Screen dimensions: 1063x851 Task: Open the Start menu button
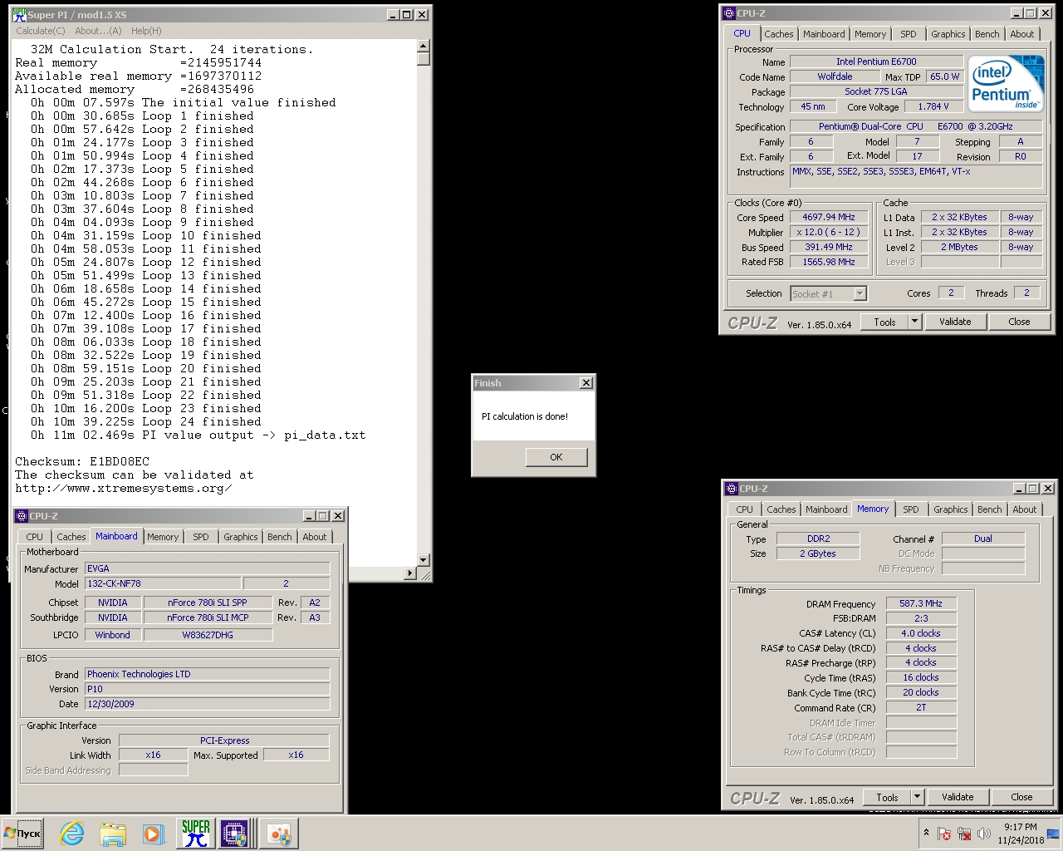click(23, 834)
